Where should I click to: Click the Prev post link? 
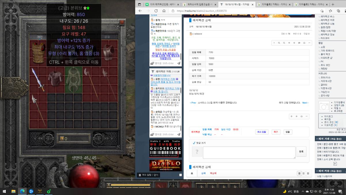(193, 103)
